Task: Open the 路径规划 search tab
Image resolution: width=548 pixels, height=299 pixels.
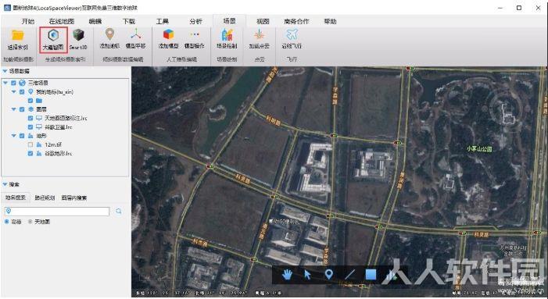Action: coord(45,198)
